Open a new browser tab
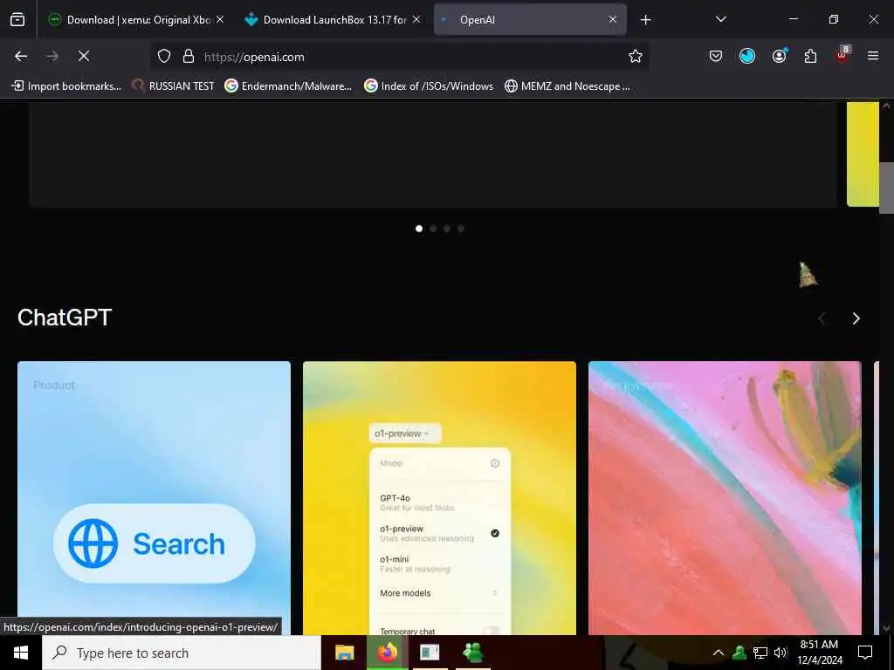Viewport: 894px width, 670px height. 645,20
